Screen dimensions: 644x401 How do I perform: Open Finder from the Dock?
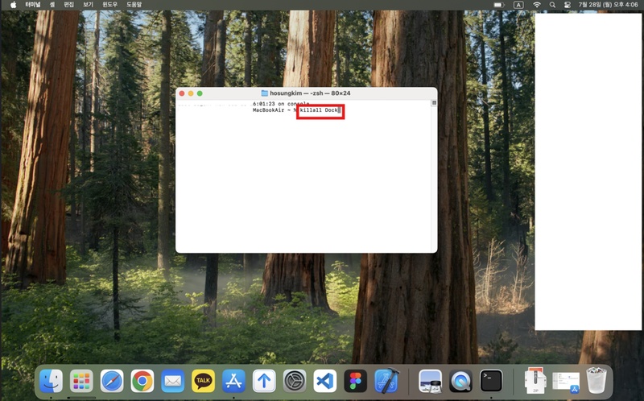coord(51,381)
